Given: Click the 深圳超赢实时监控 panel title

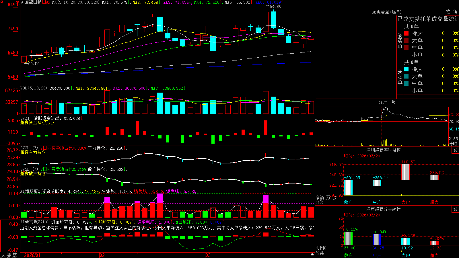Looking at the screenshot, I should [x=384, y=150].
